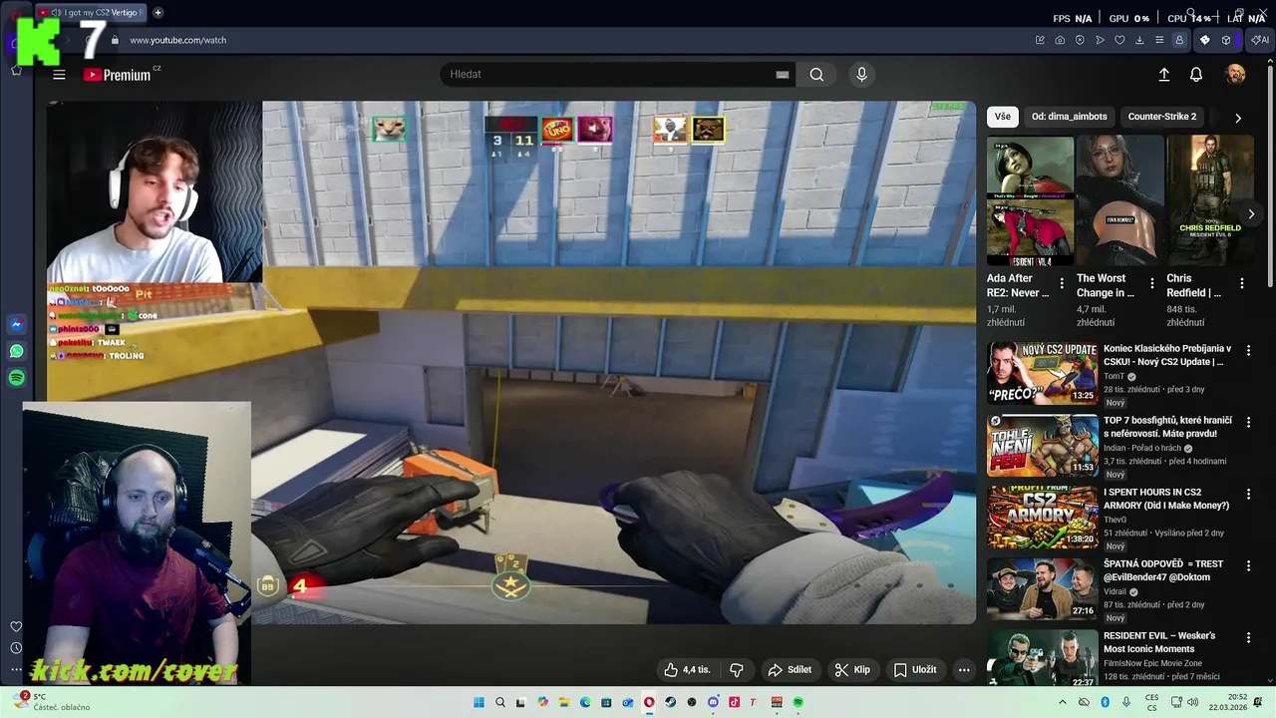Screen dimensions: 1276x718
Task: Open WhatsApp in the Opera sidebar
Action: click(x=16, y=351)
